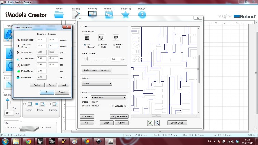The width and height of the screenshot is (258, 145).
Task: Click the Depth slider handle
Action: coord(8,100)
